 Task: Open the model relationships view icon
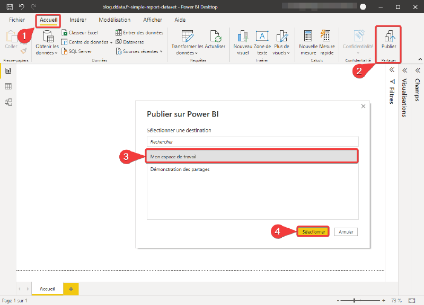point(8,102)
